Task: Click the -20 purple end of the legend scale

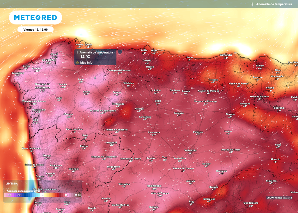Action: click(9, 195)
